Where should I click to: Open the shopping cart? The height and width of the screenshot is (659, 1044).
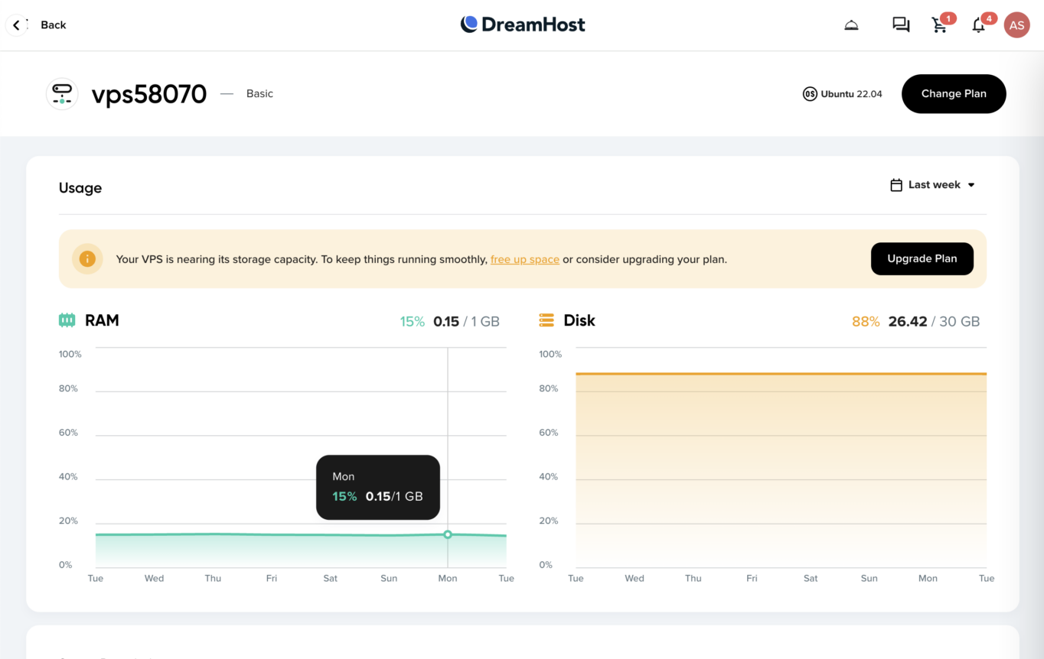click(x=940, y=24)
